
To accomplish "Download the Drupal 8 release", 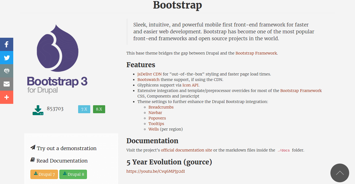I will point(73,174).
